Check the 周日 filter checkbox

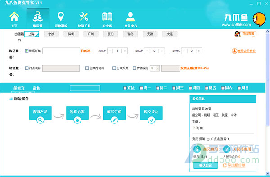coord(239,88)
